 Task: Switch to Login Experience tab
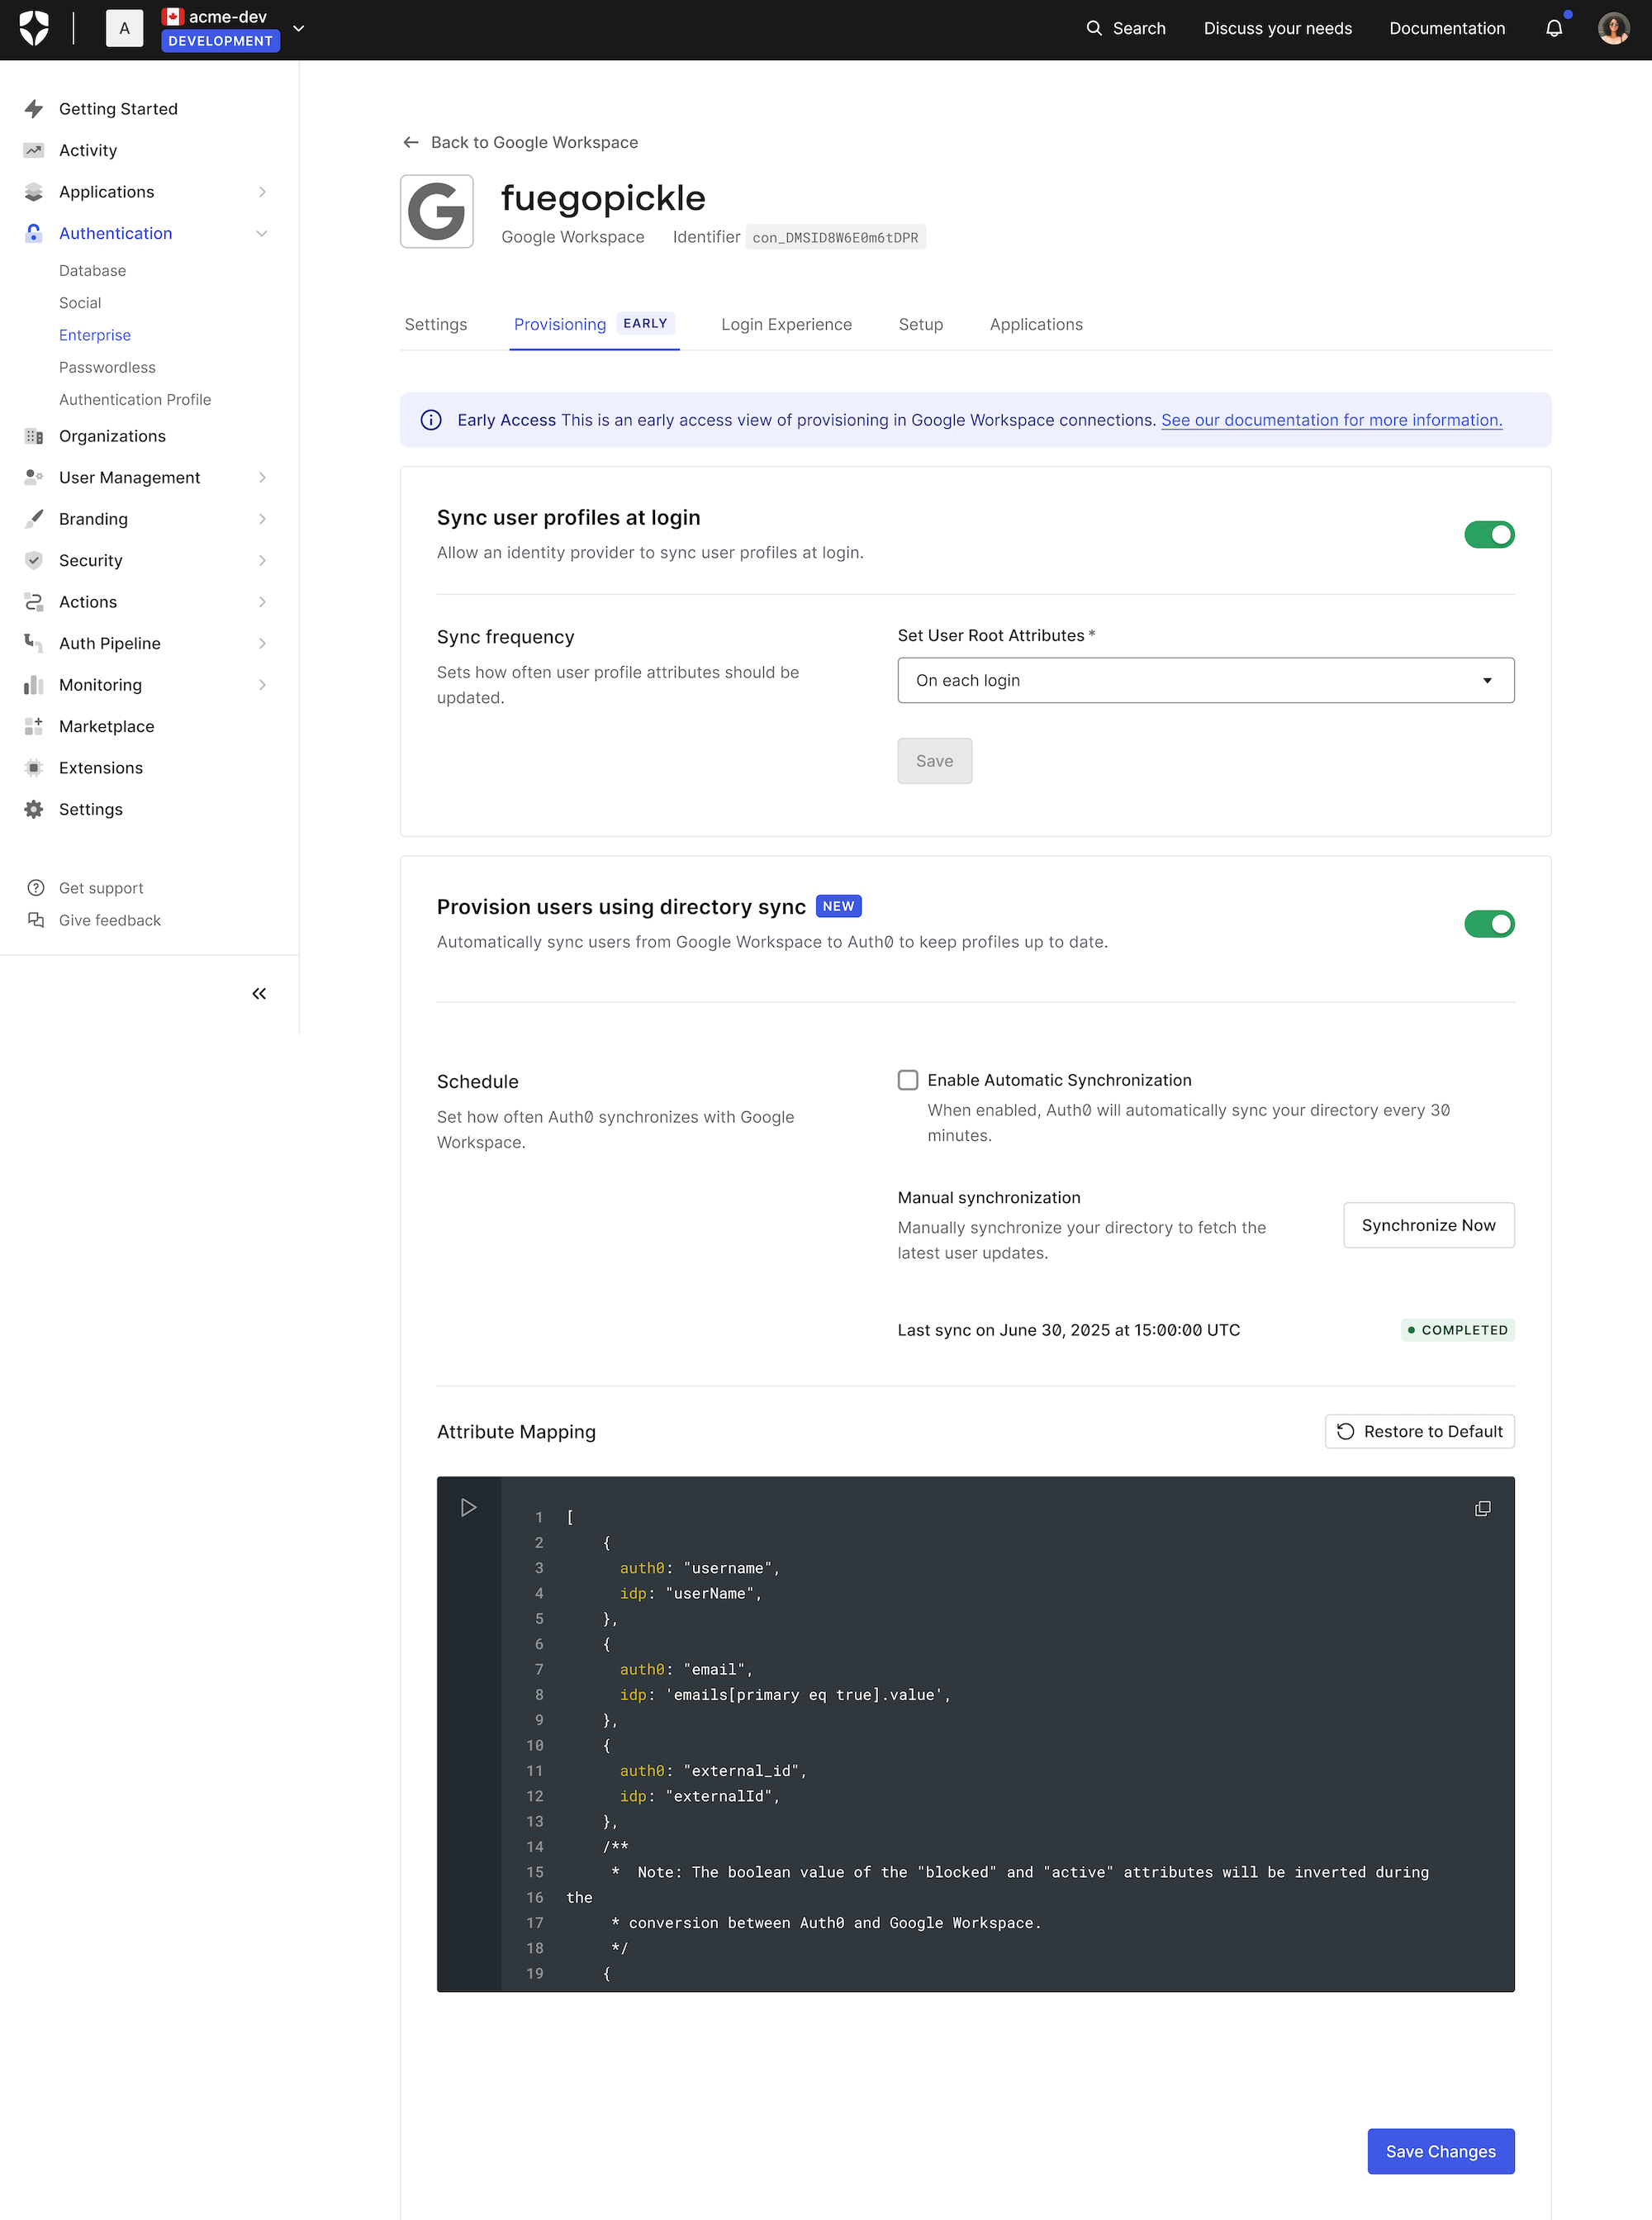786,324
